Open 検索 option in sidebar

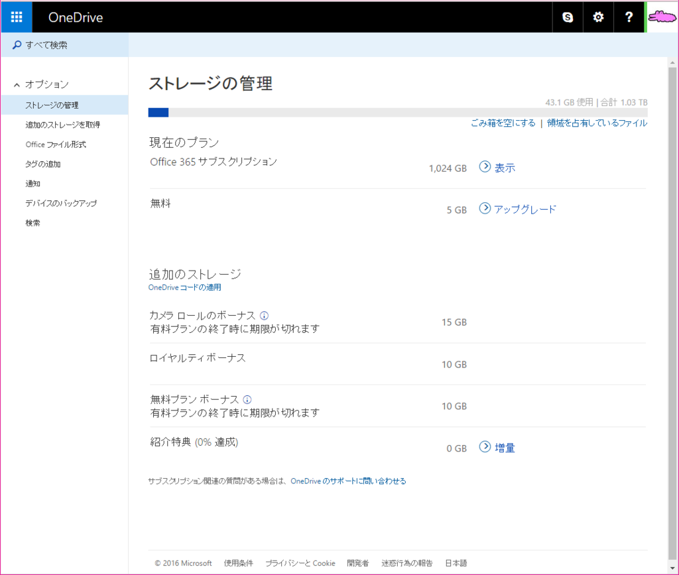click(32, 223)
